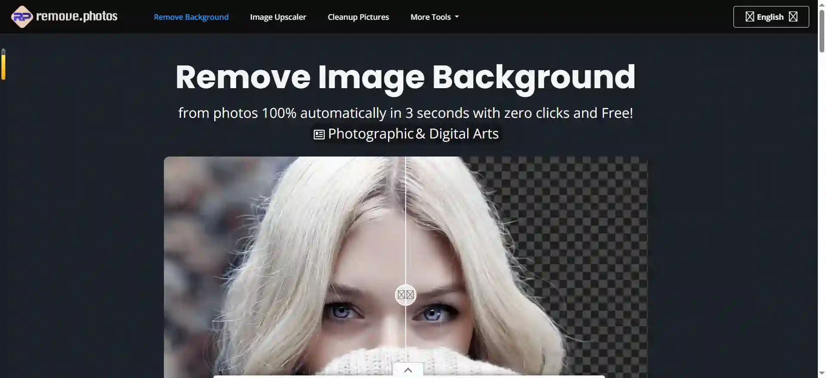Screen dimensions: 826x378
Task: Click the 'Photographic & Digital Arts' text
Action: (413, 134)
